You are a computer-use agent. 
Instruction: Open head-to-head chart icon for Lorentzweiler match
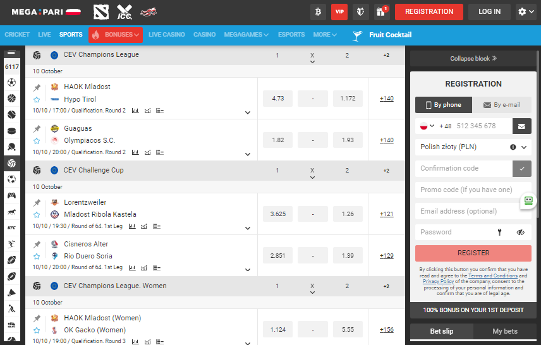144,226
